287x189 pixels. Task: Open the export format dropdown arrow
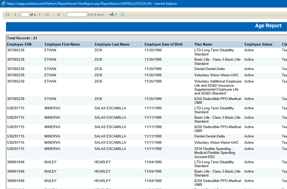pos(116,15)
